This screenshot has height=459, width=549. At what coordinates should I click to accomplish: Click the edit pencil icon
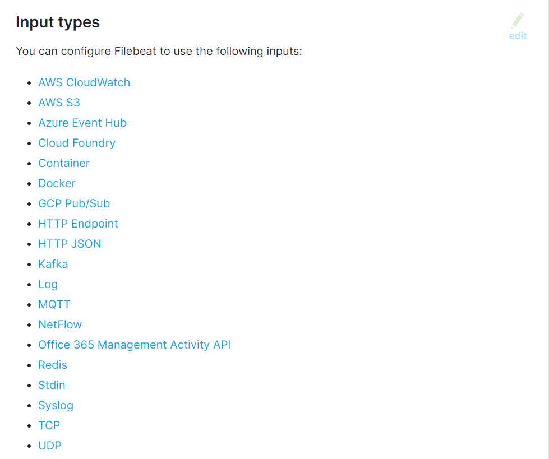(x=518, y=22)
